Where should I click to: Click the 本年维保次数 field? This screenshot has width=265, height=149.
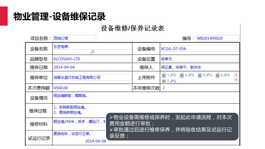[x=199, y=88]
